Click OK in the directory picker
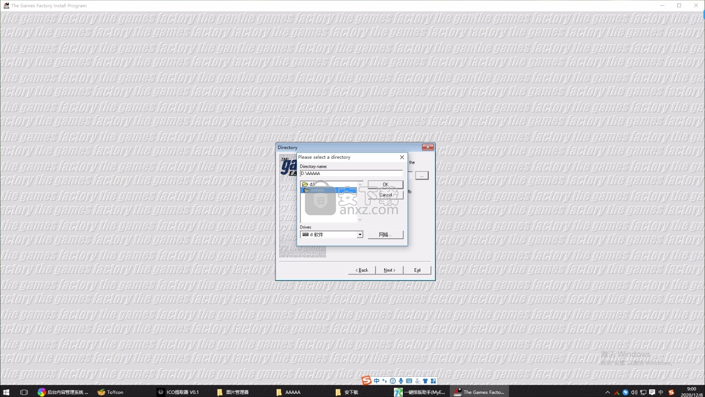The image size is (705, 397). (386, 184)
